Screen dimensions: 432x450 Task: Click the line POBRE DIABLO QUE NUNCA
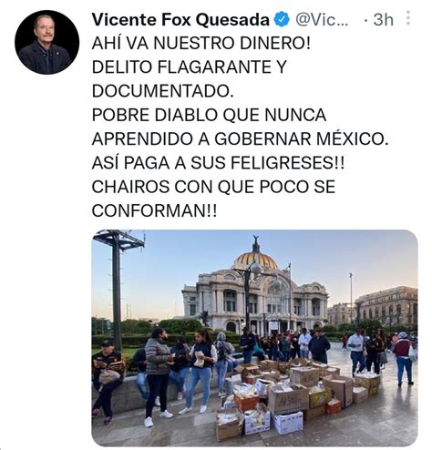pos(209,115)
